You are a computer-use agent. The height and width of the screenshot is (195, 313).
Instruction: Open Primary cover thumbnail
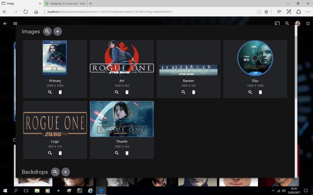pyautogui.click(x=55, y=58)
